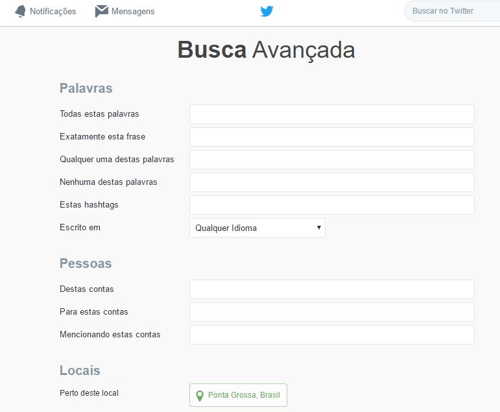Image resolution: width=500 pixels, height=412 pixels.
Task: Click the Mensagens envelope icon
Action: tap(102, 11)
